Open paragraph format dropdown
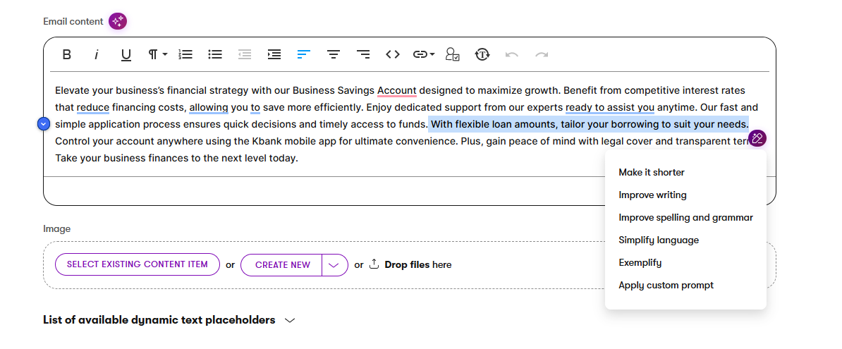Screen dimensions: 842x349 click(x=158, y=55)
